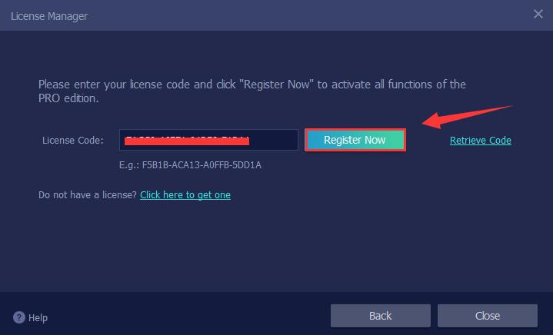Dismiss the License Manager with the X icon
553x335 pixels.
coord(538,14)
